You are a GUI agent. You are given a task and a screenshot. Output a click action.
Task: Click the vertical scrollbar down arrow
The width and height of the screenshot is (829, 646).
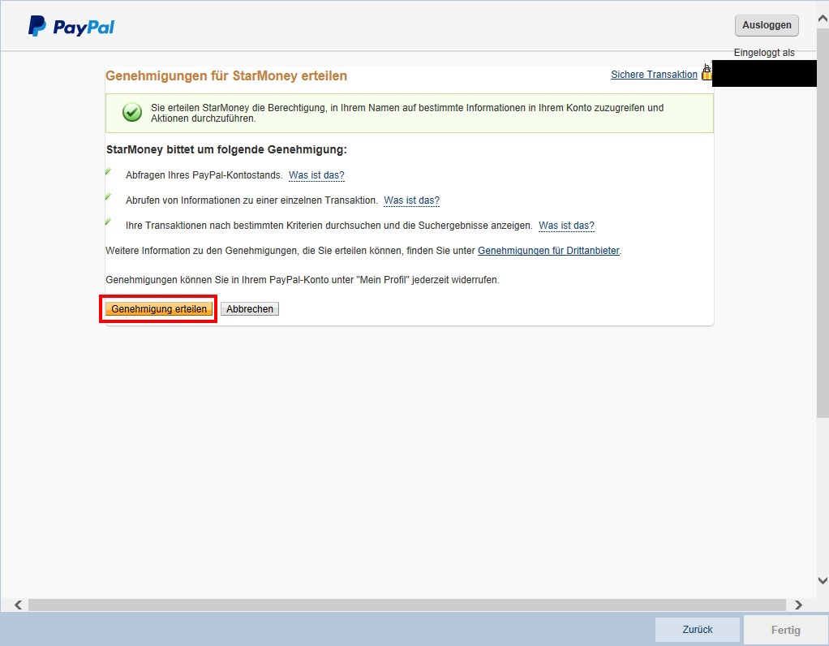click(823, 581)
